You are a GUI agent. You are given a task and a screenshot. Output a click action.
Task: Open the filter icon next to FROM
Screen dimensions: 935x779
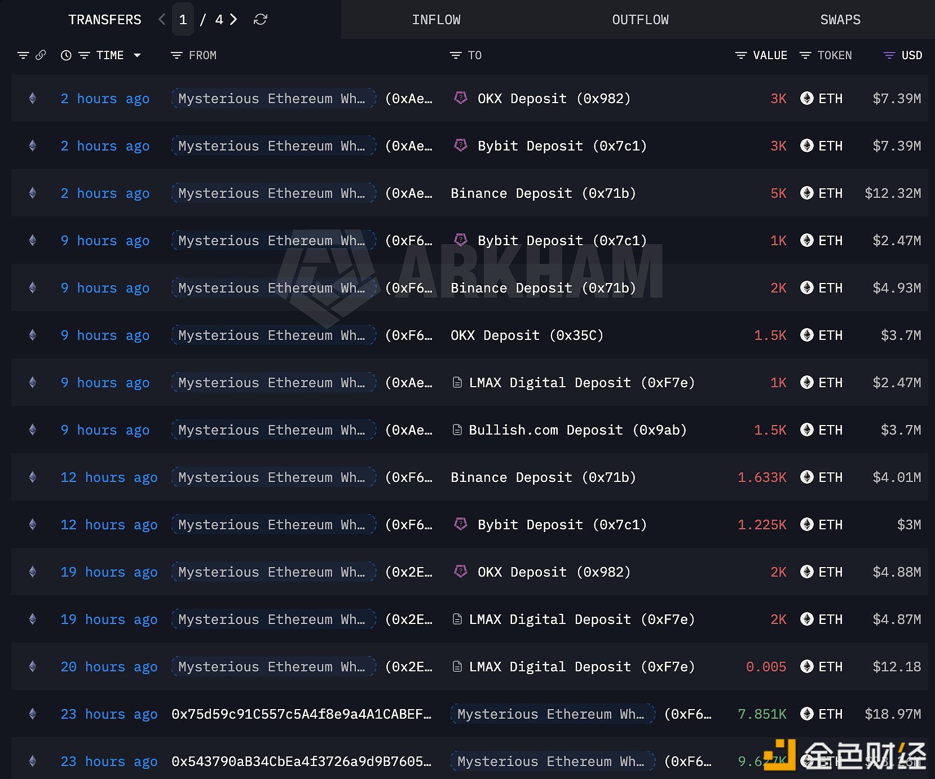[x=177, y=55]
